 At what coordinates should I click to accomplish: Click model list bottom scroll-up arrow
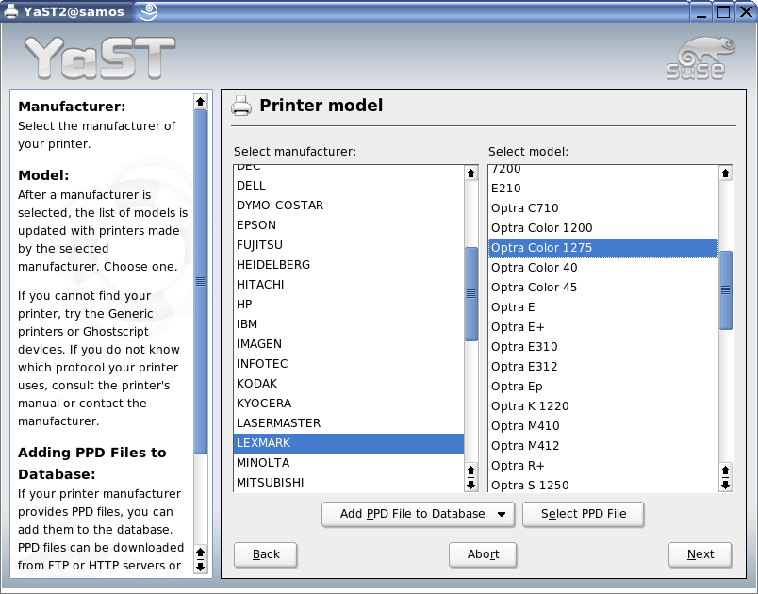(x=725, y=470)
